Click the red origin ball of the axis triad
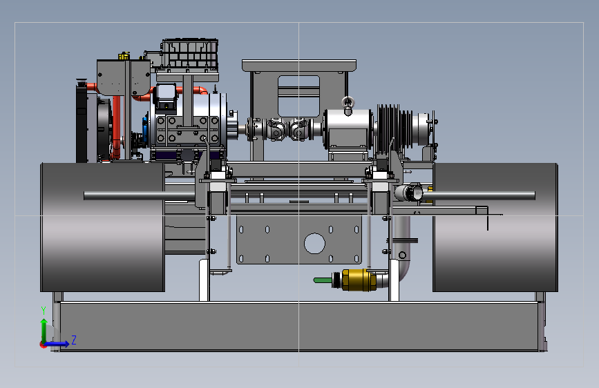The width and height of the screenshot is (599, 388). 42,345
